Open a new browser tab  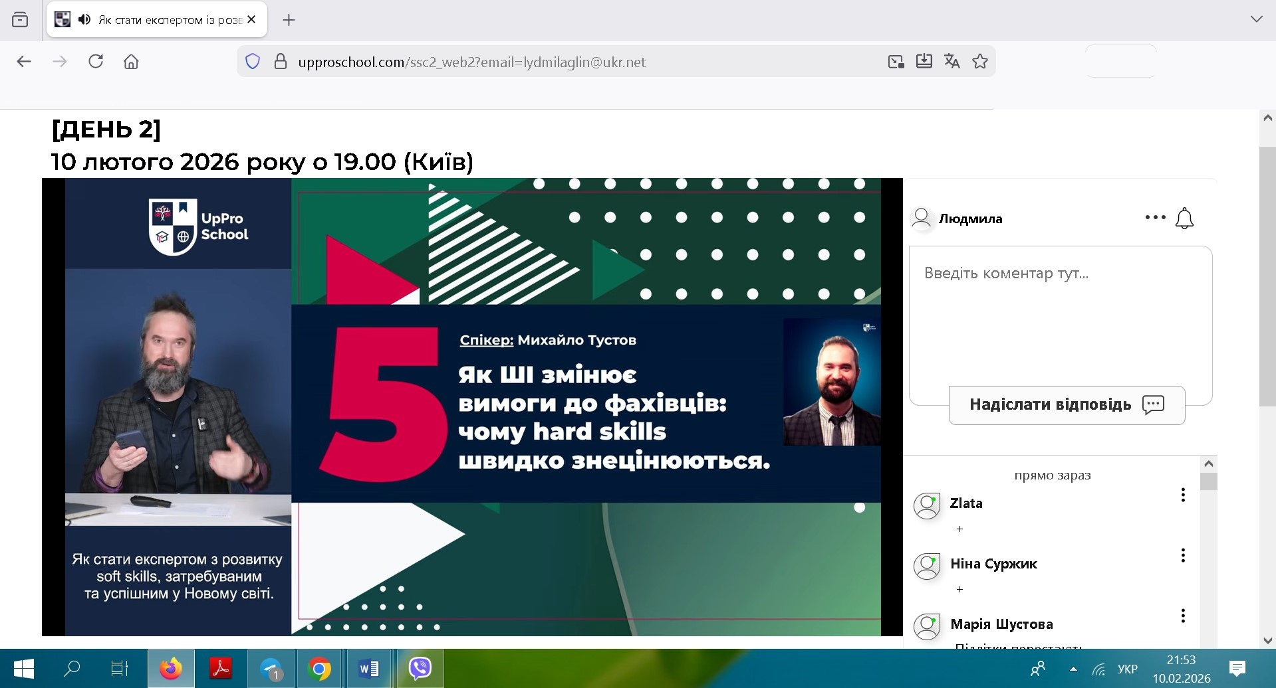point(289,20)
